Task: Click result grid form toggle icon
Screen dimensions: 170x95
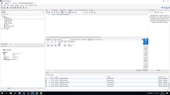Action: [x=53, y=40]
